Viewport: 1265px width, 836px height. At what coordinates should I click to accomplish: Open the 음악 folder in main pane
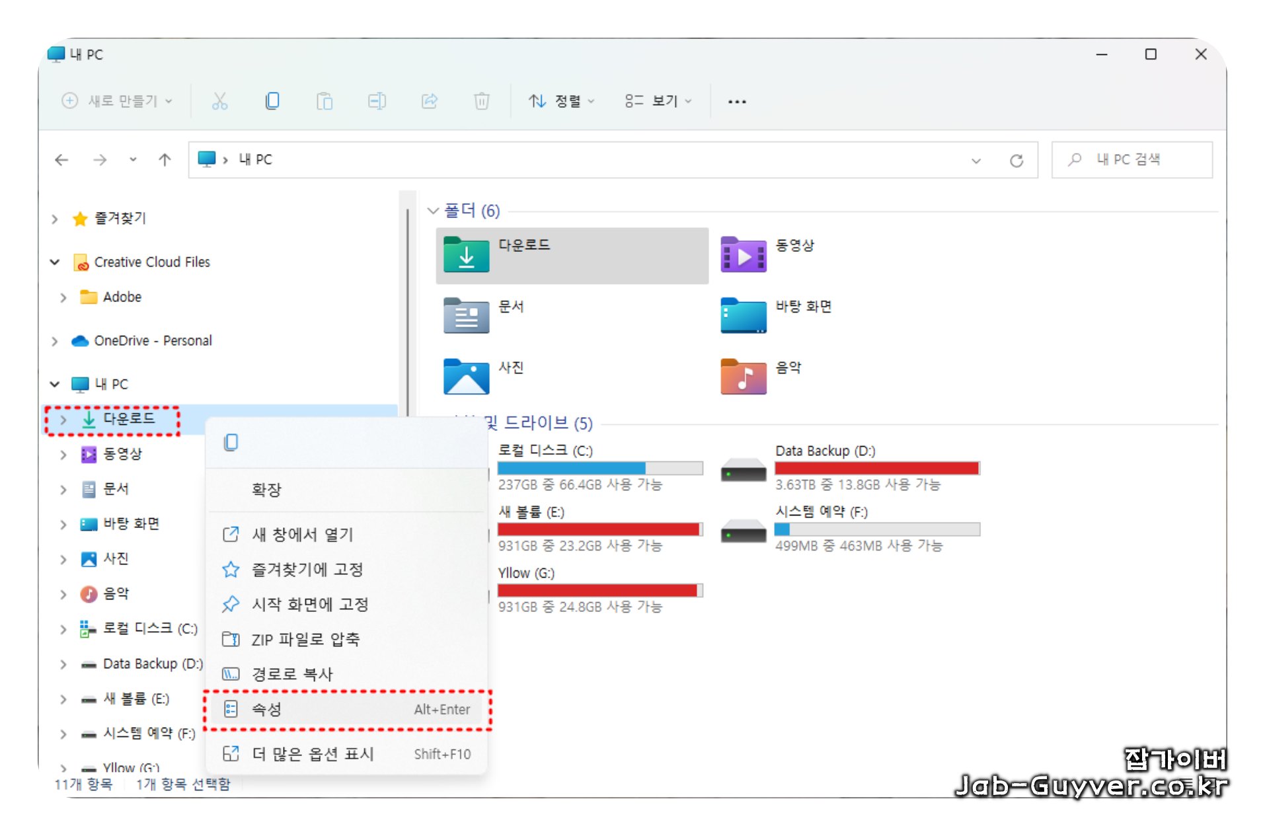pyautogui.click(x=744, y=376)
